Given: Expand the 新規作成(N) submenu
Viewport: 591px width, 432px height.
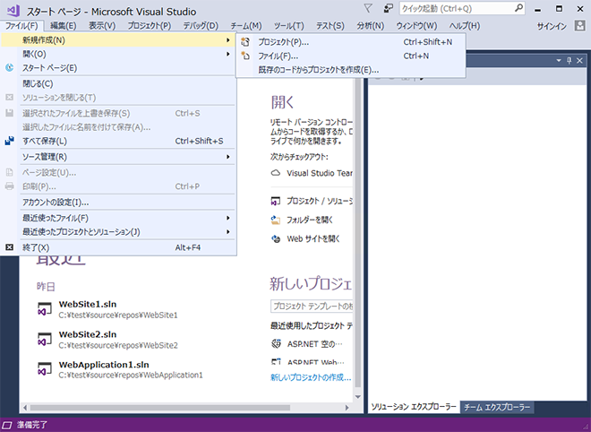Looking at the screenshot, I should (118, 40).
